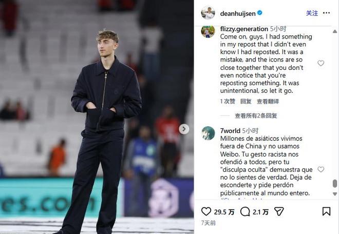Open deanhuijsen's profile avatar
339x234 pixels.
tap(208, 13)
